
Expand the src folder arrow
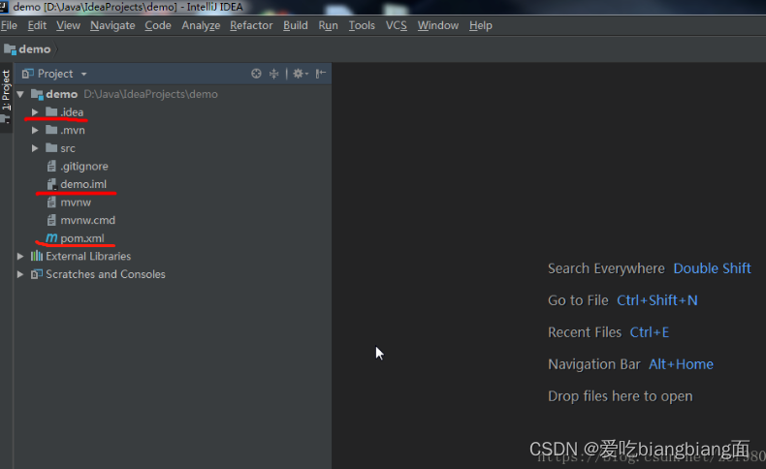(35, 148)
